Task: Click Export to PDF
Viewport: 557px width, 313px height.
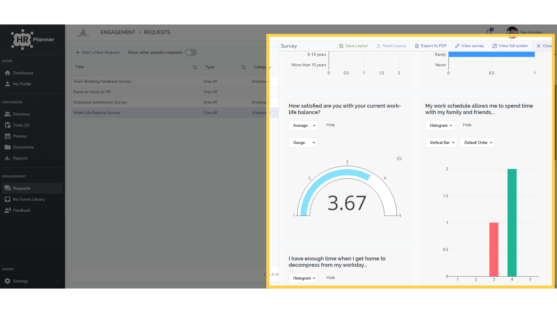Action: pyautogui.click(x=431, y=46)
